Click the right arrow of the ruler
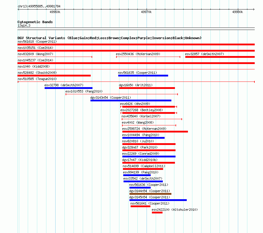 (x=254, y=9)
